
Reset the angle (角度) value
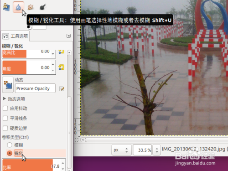(x=62, y=67)
